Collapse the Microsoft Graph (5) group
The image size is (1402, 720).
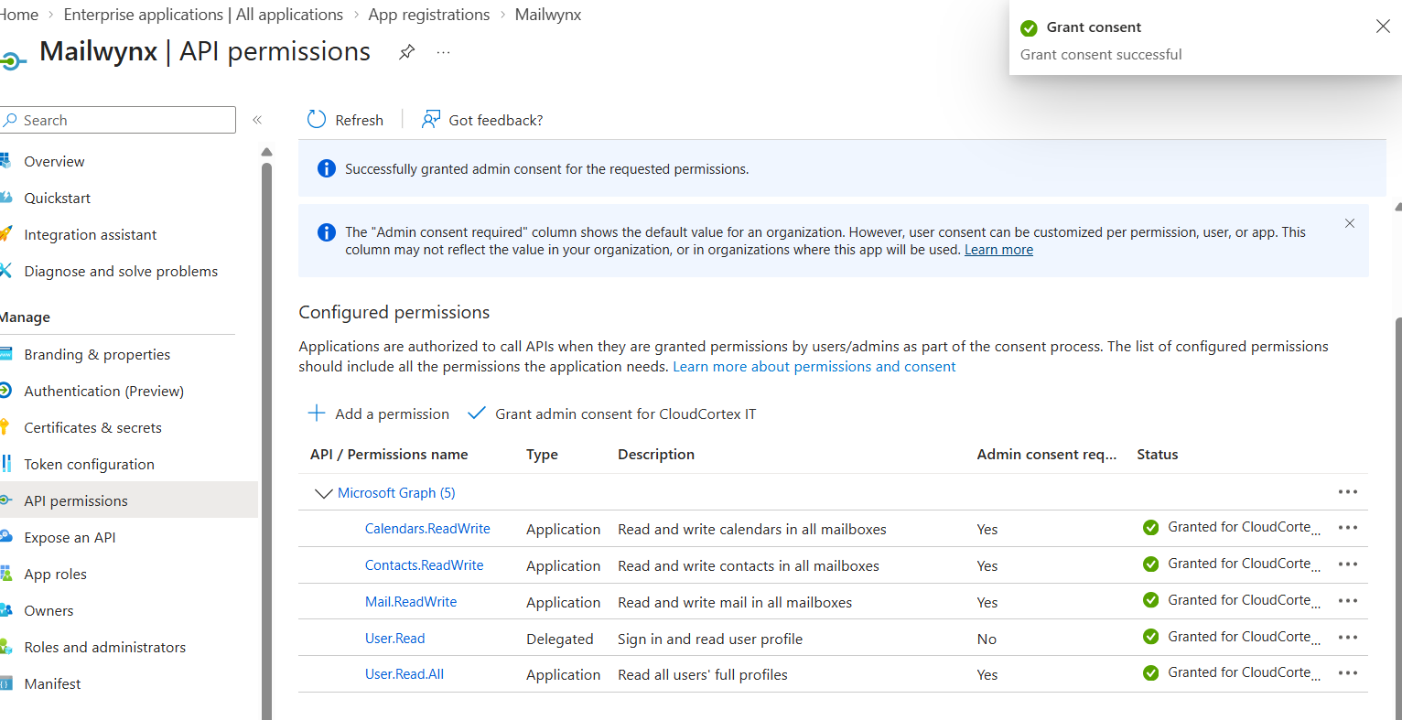[x=323, y=493]
